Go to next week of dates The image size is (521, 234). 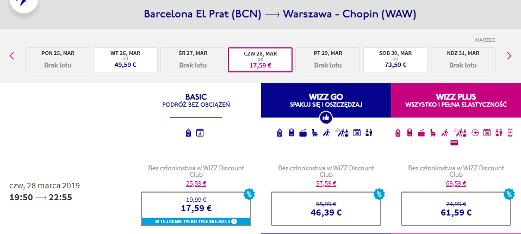pyautogui.click(x=509, y=56)
